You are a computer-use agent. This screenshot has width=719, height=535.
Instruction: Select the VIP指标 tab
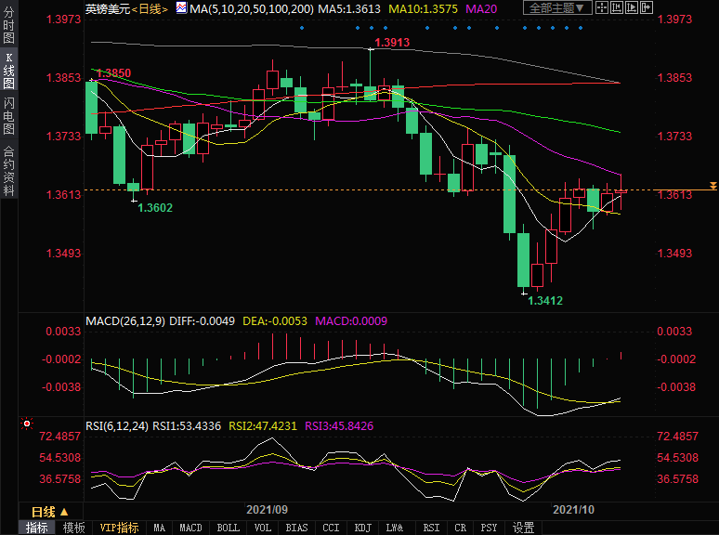click(120, 528)
